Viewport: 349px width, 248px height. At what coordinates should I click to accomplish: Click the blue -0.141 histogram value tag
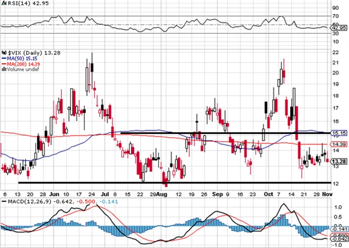point(339,229)
